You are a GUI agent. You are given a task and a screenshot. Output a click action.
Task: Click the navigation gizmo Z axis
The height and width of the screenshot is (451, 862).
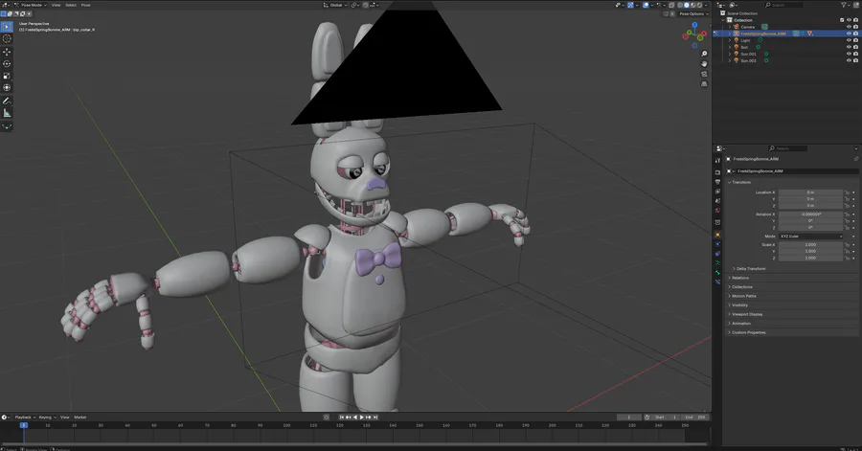coord(695,25)
